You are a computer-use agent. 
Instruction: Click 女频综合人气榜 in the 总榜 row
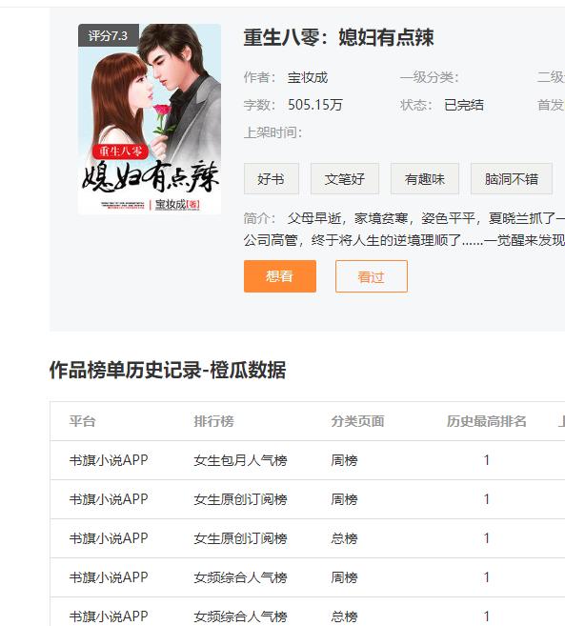point(240,616)
